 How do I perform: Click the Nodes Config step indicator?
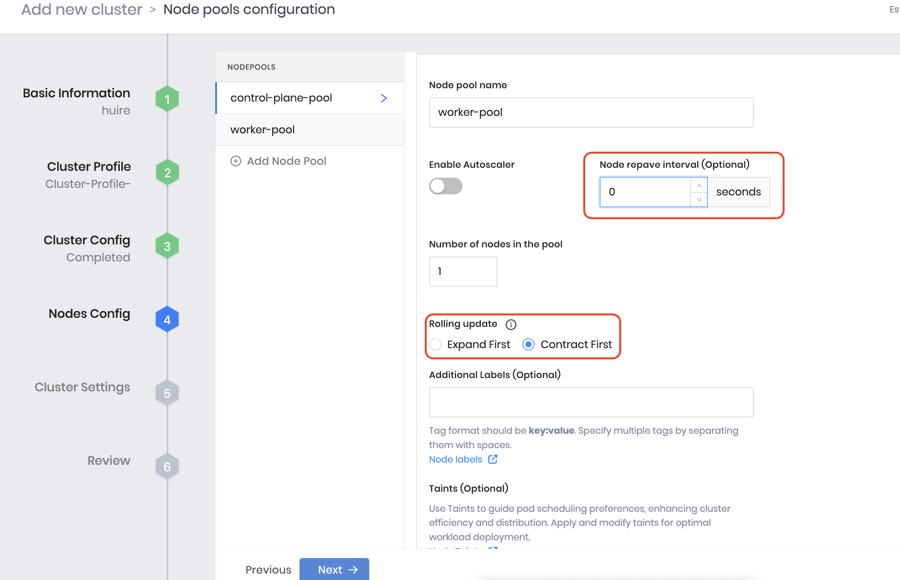pyautogui.click(x=167, y=319)
